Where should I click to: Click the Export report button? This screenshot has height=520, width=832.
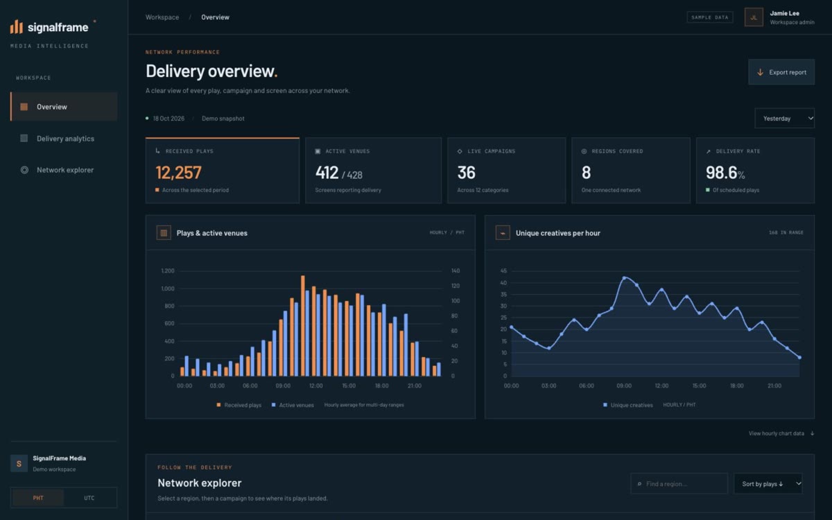click(x=781, y=72)
